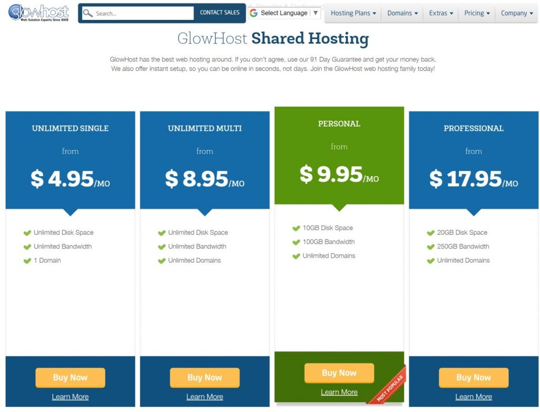Expand the Hosting Plans menu
This screenshot has height=412, width=540.
click(353, 13)
